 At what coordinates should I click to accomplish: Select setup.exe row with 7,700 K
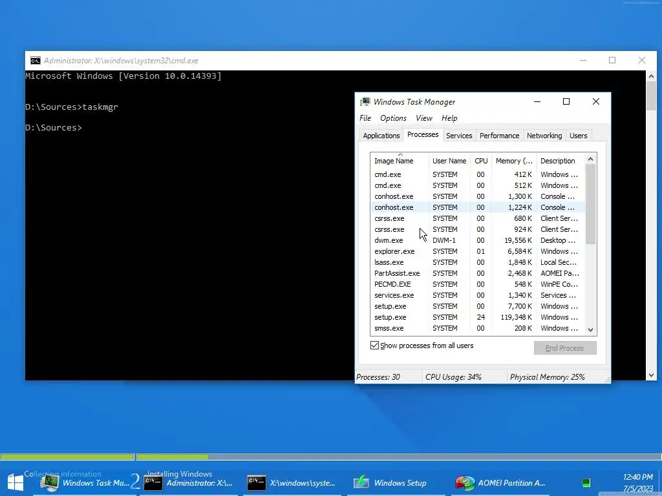click(x=478, y=305)
